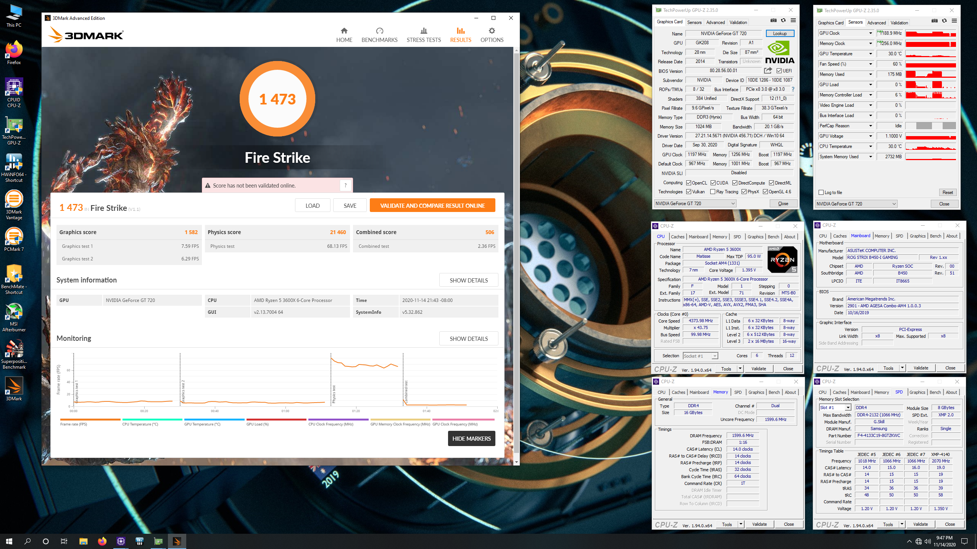Go to 3DMark HOME section
The width and height of the screenshot is (977, 549).
[344, 35]
